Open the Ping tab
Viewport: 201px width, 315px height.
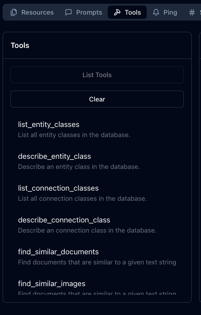165,12
